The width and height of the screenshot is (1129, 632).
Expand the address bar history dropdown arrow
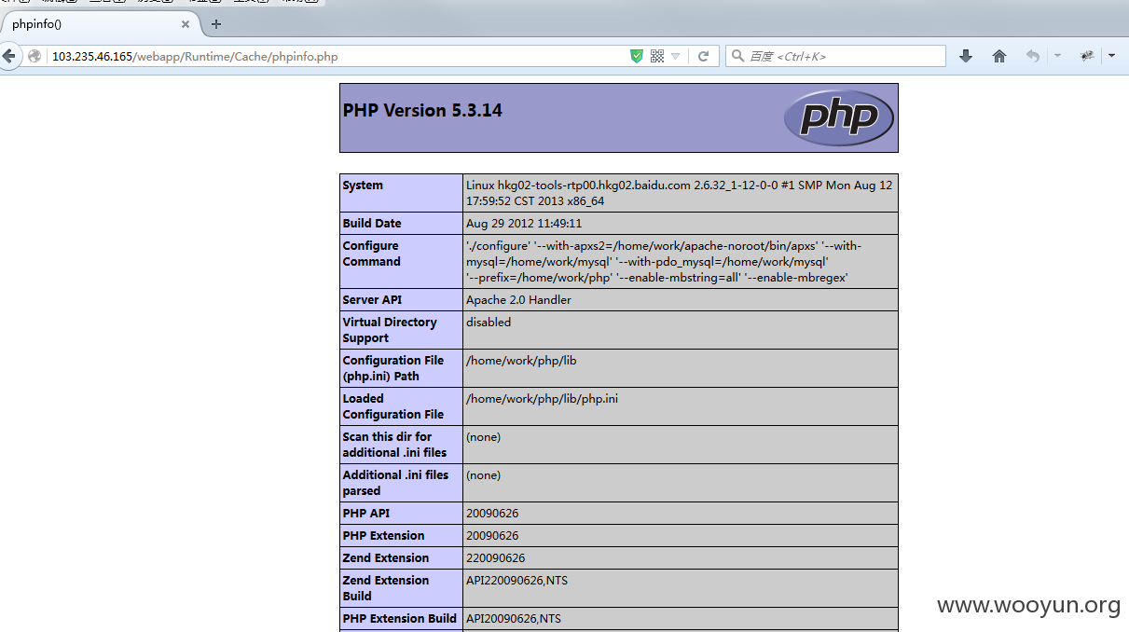pyautogui.click(x=676, y=56)
